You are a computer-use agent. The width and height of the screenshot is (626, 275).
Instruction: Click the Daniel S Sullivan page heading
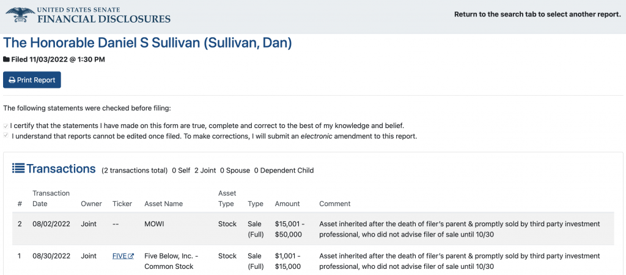[147, 43]
